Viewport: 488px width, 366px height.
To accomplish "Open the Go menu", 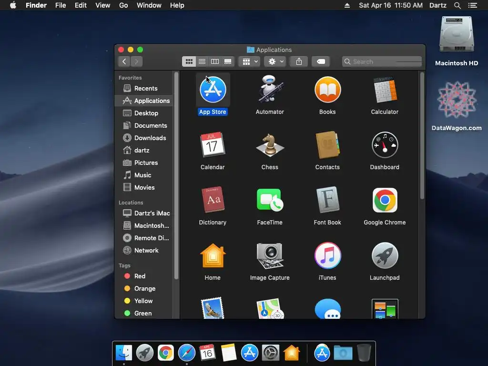I will pos(123,5).
